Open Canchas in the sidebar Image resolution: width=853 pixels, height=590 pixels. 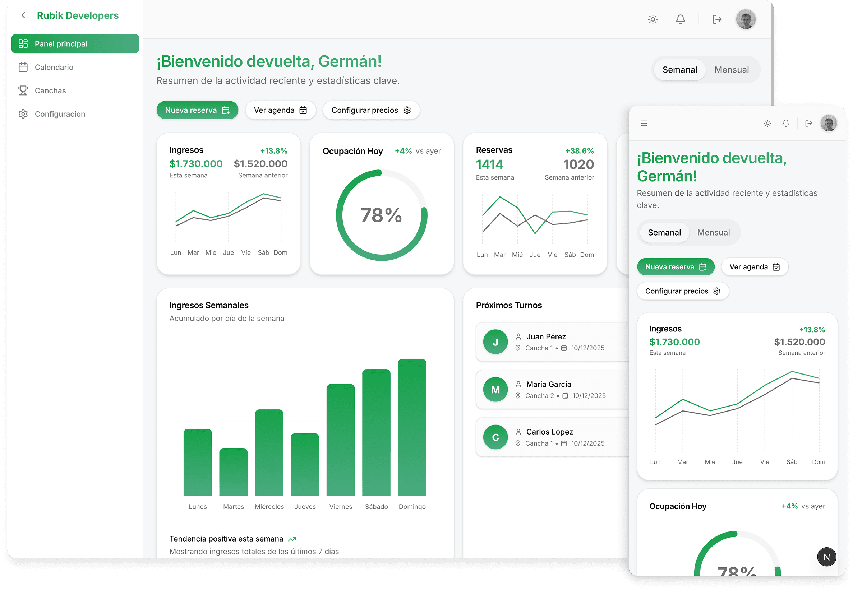(x=50, y=90)
